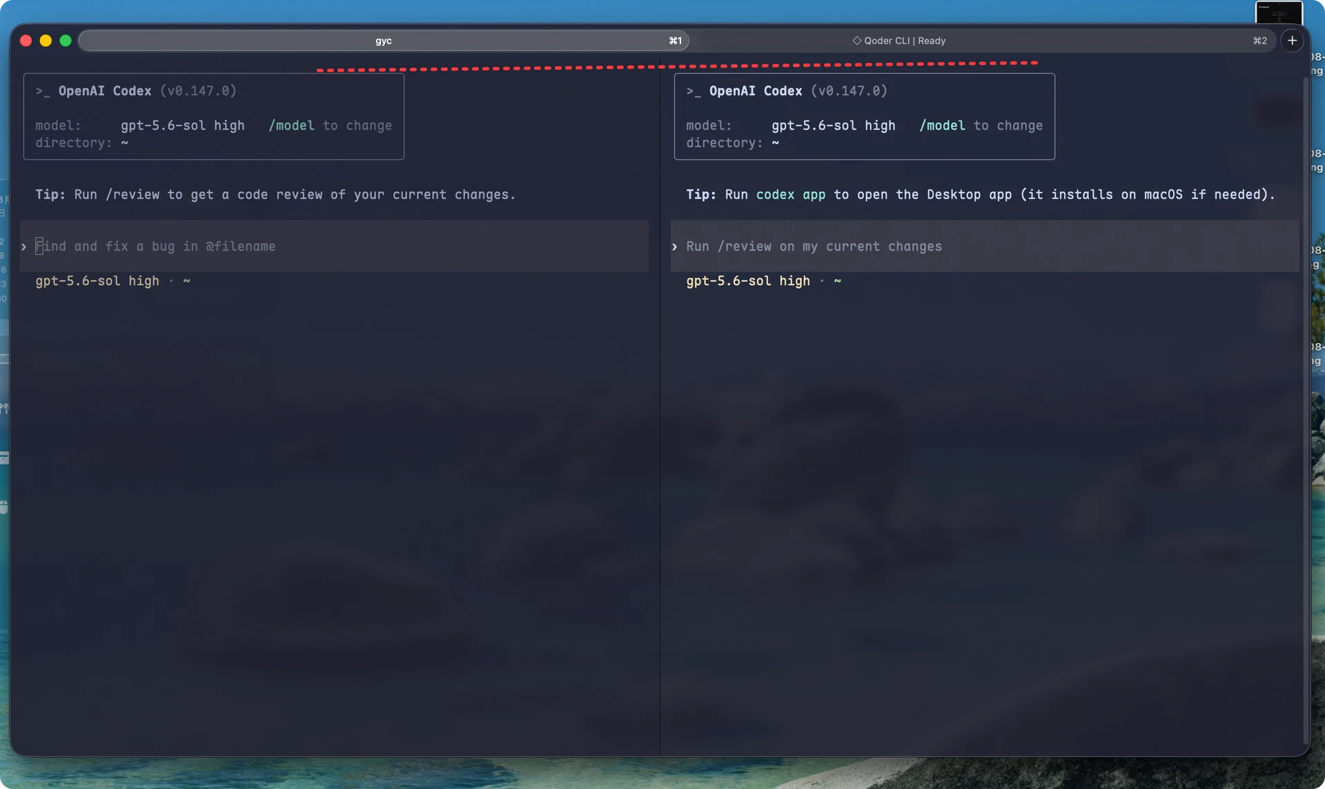Screen dimensions: 1325x789
Task: Close the terminal window with red button
Action: tap(26, 41)
